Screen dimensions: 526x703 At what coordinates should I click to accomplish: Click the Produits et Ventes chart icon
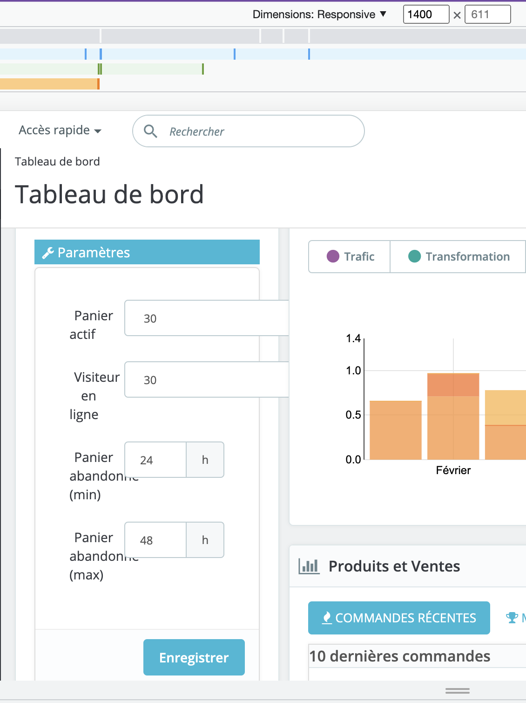click(x=309, y=566)
